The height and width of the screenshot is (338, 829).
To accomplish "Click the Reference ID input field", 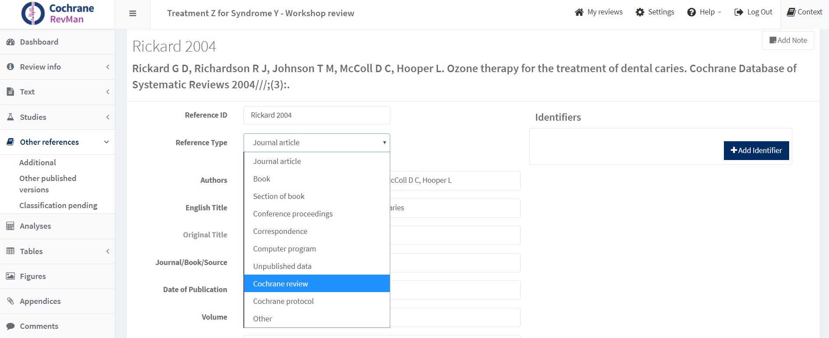I will pyautogui.click(x=316, y=115).
